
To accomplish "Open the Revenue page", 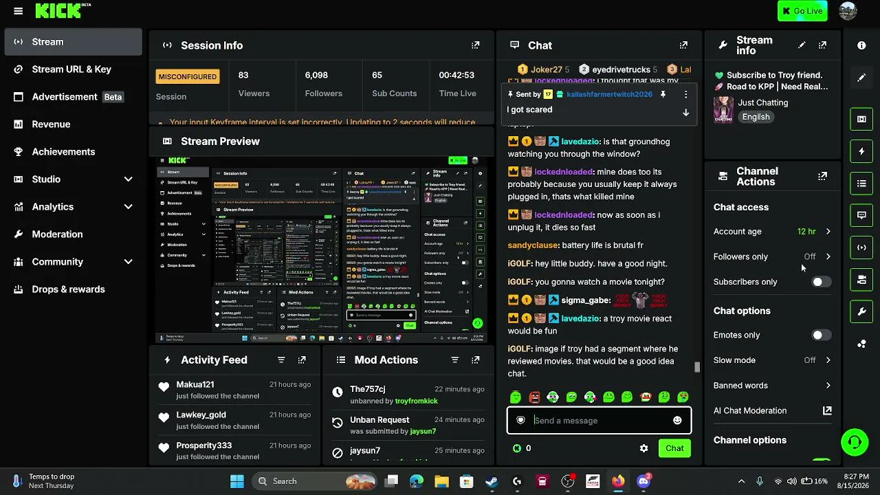I will click(73, 124).
